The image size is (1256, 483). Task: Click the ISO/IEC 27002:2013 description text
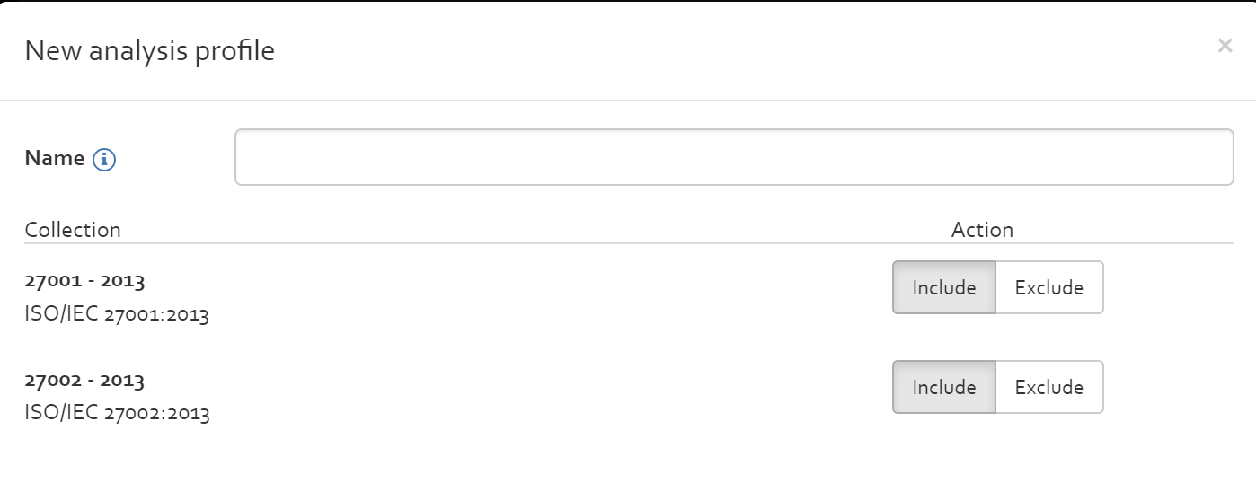tap(117, 415)
